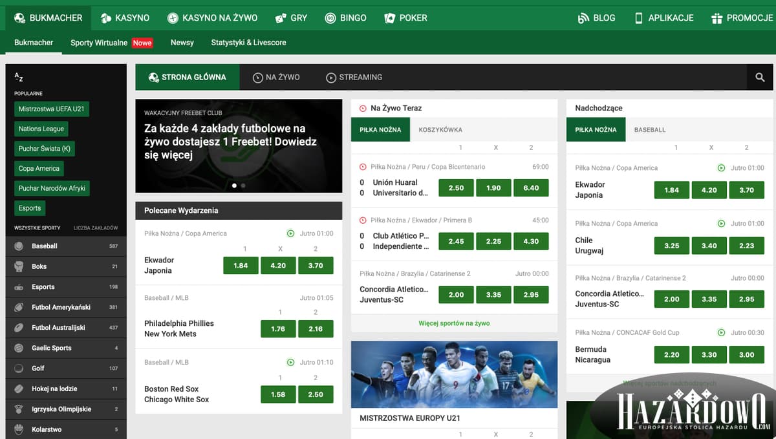776x439 pixels.
Task: Bet 2.50 on Chicago White Sox
Action: [316, 394]
